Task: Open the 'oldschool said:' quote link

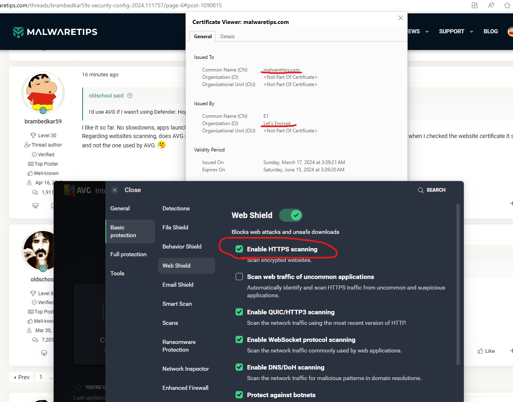Action: click(107, 95)
